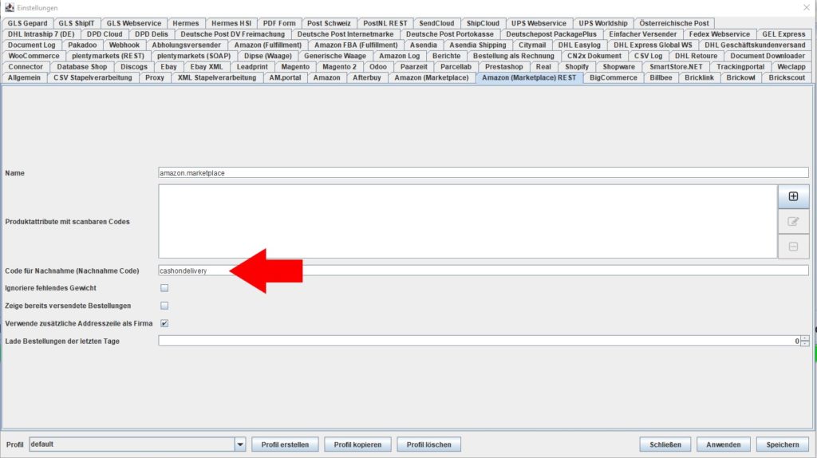Switch to the Berichte tab
The height and width of the screenshot is (458, 817).
447,56
